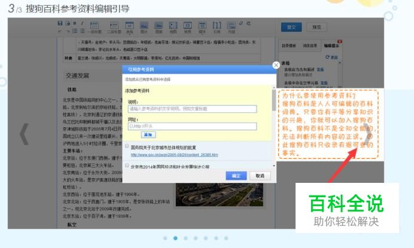Click the 网址 URL input field
The image size is (414, 248).
(x=192, y=126)
